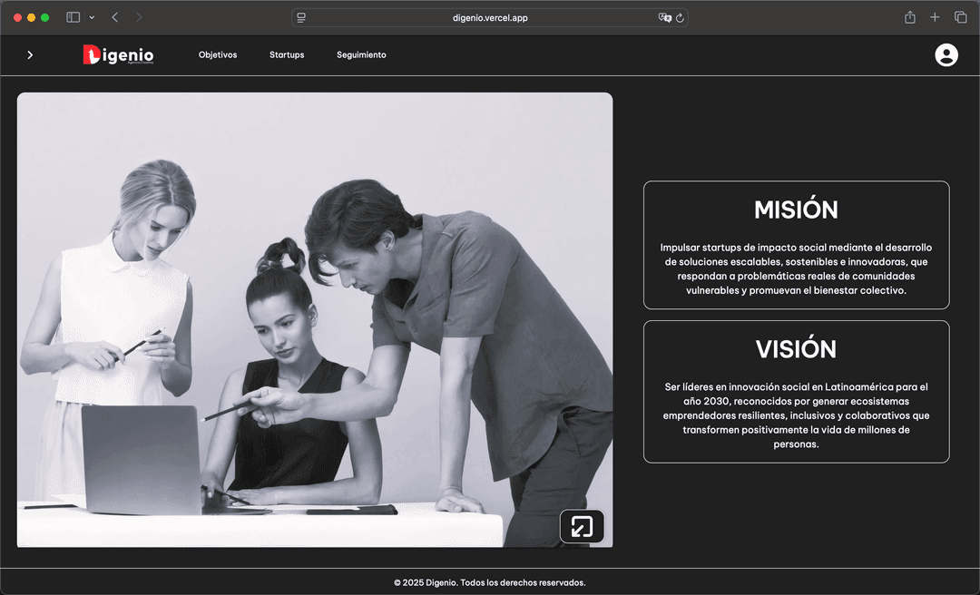Viewport: 980px width, 595px height.
Task: Click the expand icon on the team photo
Action: 582,526
